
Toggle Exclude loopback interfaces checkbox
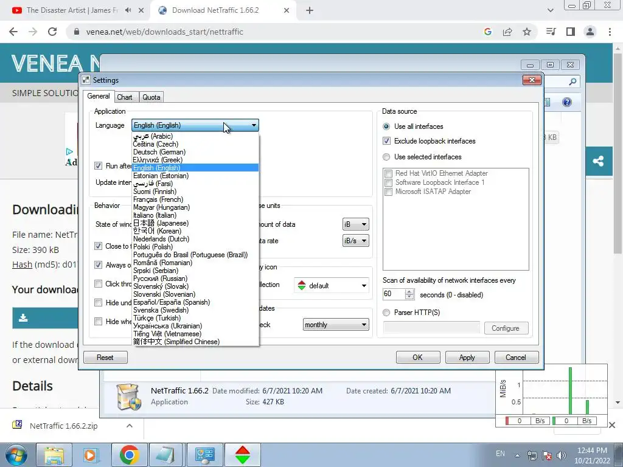coord(386,141)
